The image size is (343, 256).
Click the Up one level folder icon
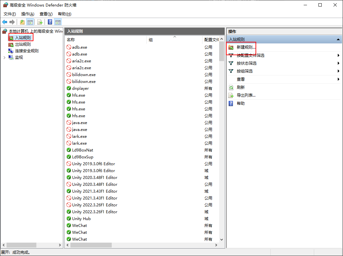(x=22, y=22)
